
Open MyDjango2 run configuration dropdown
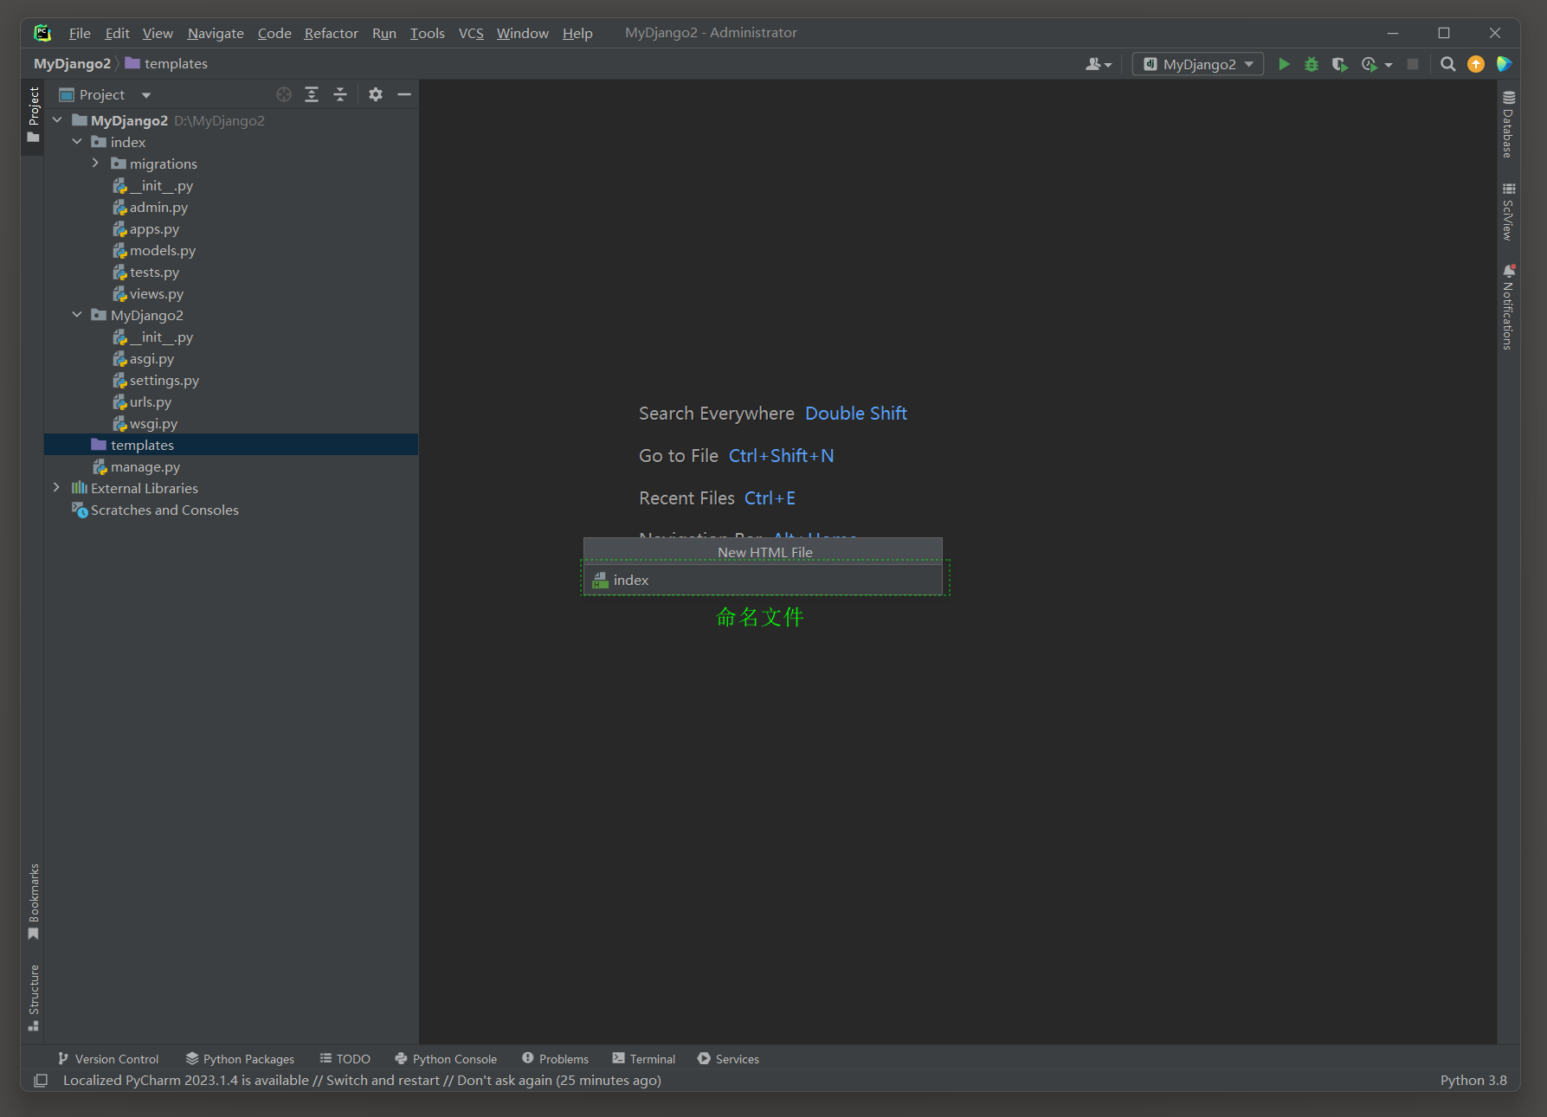(x=1198, y=64)
